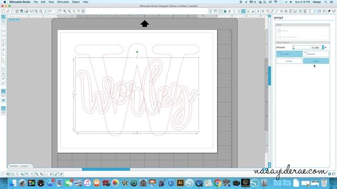This screenshot has width=337, height=189.
Task: Click the New document icon
Action: (3, 11)
